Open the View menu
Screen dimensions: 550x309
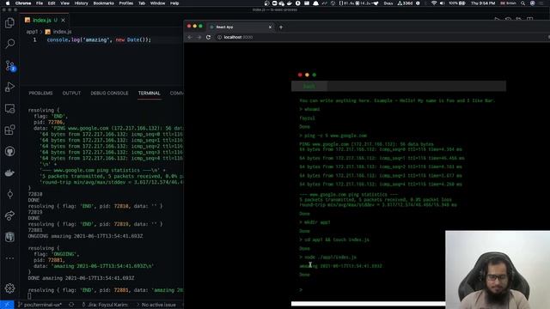(65, 3)
